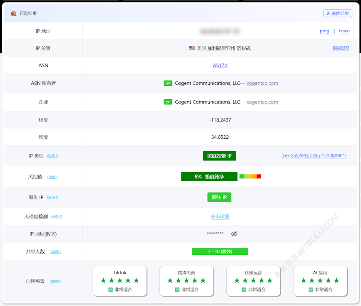Click the TikTok scenario card

click(120, 281)
